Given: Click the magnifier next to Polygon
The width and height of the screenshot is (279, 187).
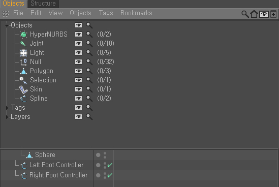Looking at the screenshot, I should click(89, 71).
